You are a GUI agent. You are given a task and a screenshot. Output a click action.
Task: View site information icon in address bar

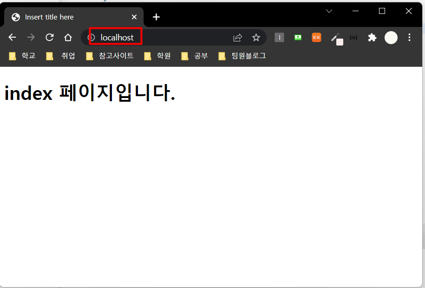pyautogui.click(x=92, y=37)
